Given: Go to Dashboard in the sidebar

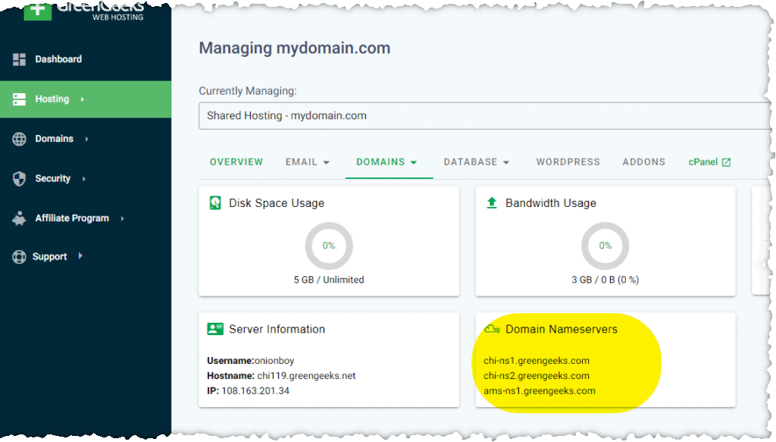Looking at the screenshot, I should pyautogui.click(x=58, y=59).
